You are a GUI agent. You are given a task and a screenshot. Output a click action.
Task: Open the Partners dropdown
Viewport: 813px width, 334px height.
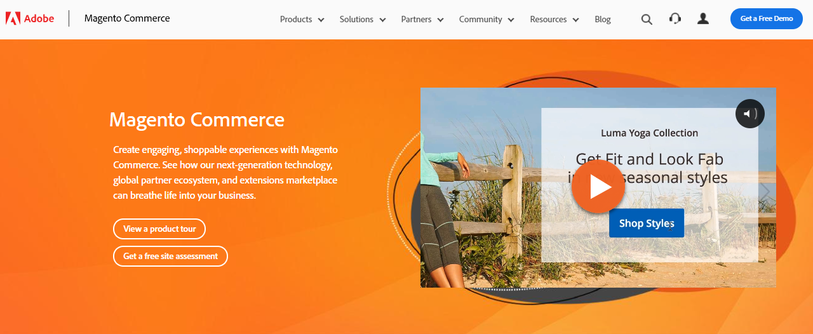422,19
